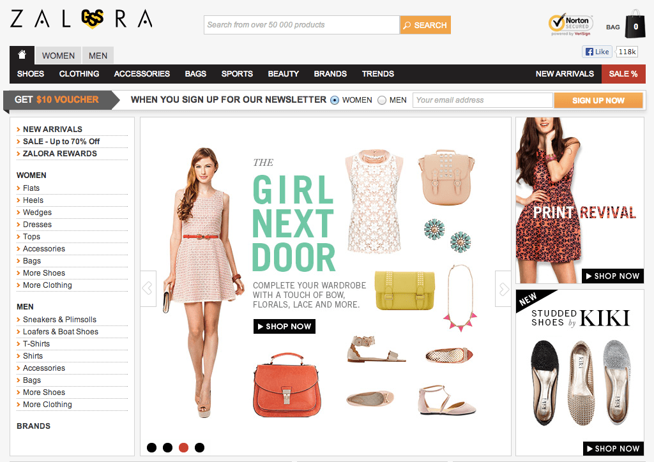This screenshot has height=462, width=654.
Task: Click Shop Now on Girl Next Door banner
Action: click(284, 326)
